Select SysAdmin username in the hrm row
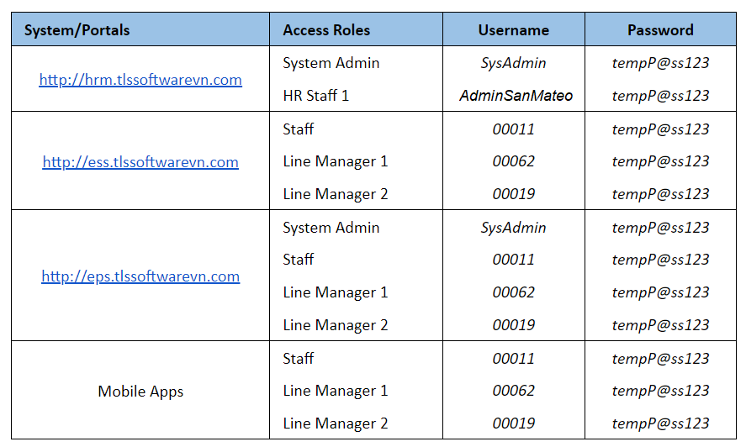The image size is (746, 447). pos(513,63)
